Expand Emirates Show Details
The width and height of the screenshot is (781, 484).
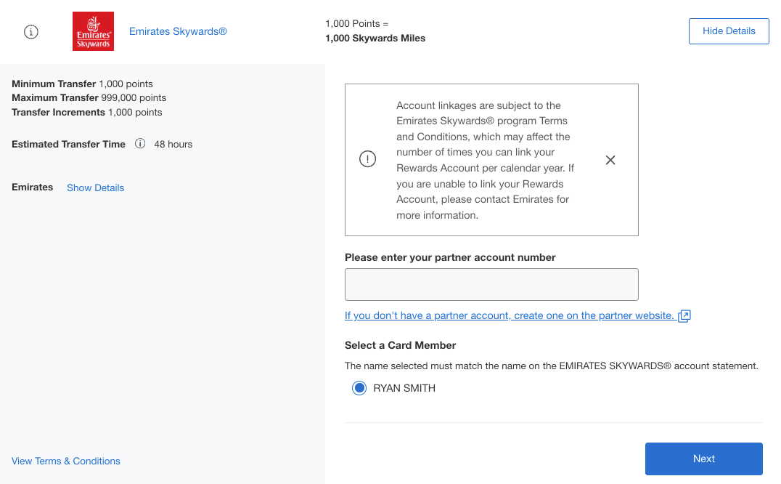pyautogui.click(x=96, y=188)
